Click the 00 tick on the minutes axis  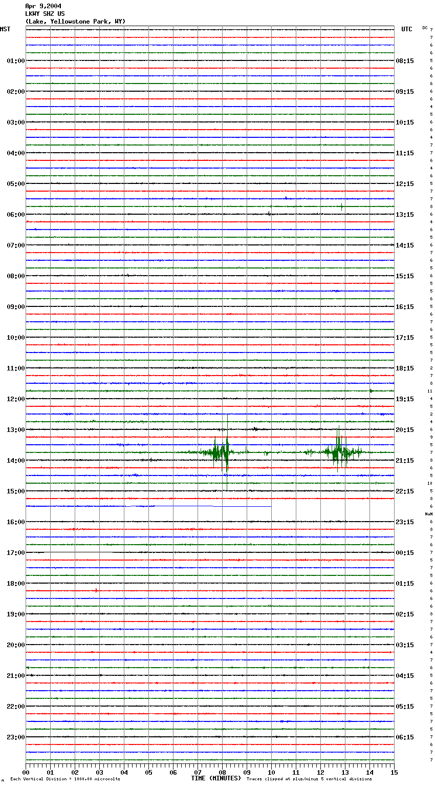point(26,772)
